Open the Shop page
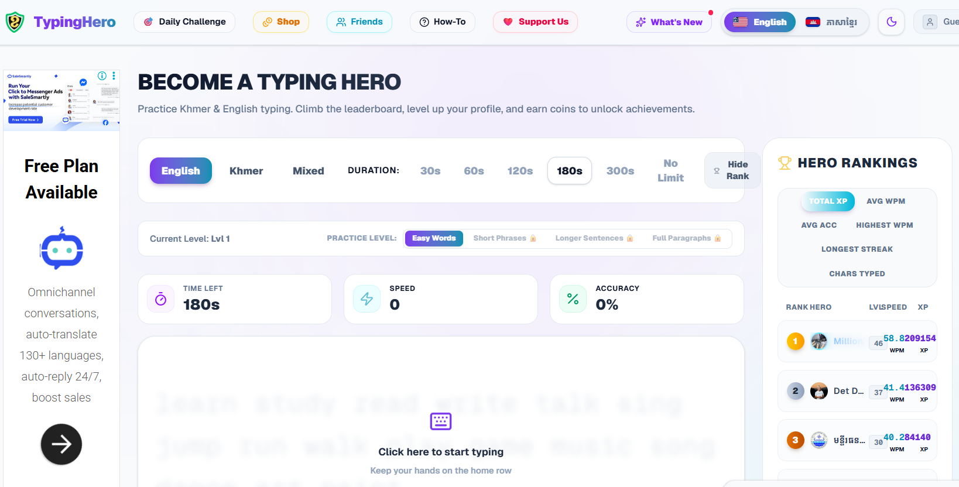 coord(281,22)
